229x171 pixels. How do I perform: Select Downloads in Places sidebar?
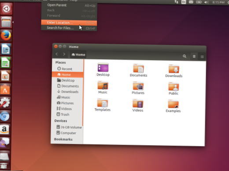point(67,92)
